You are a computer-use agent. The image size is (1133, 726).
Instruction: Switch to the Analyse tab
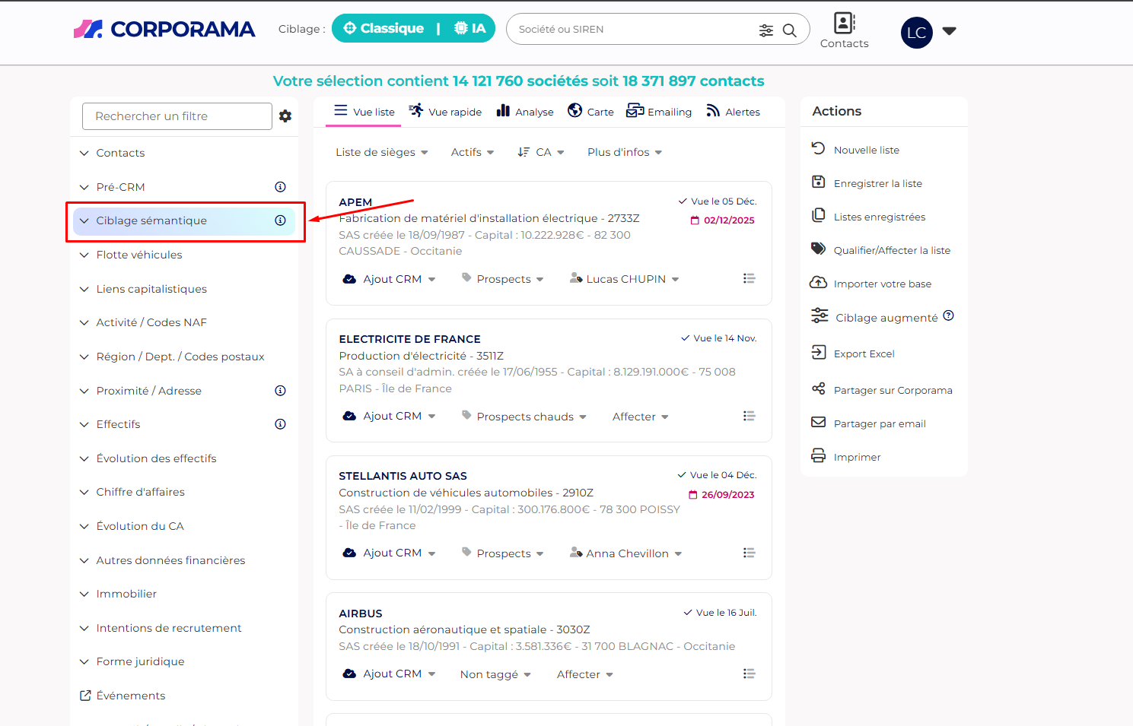(x=525, y=112)
